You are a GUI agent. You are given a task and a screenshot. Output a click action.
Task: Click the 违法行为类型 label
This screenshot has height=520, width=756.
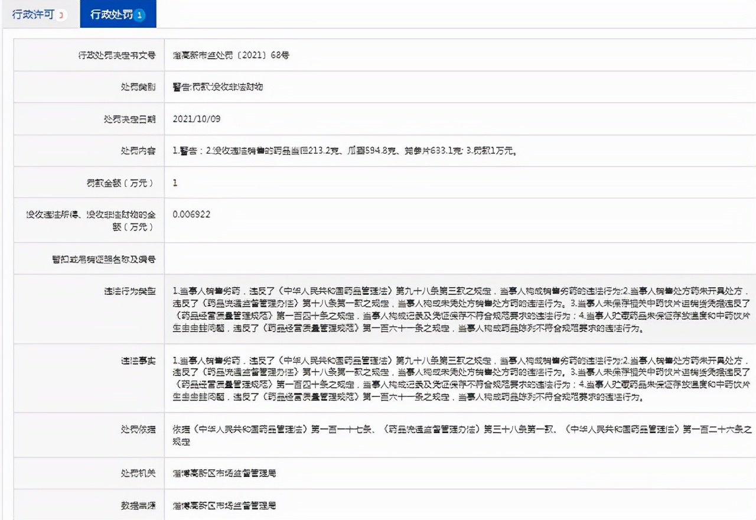tap(130, 291)
